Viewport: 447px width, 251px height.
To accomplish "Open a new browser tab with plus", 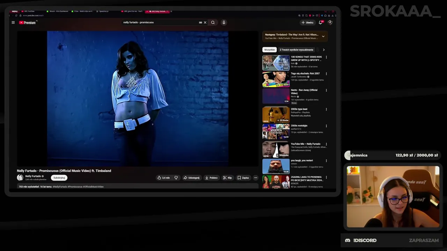I will [171, 11].
